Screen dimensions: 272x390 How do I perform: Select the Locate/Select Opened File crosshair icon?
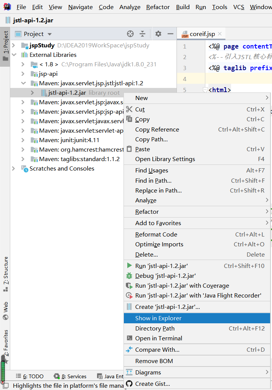coord(130,33)
